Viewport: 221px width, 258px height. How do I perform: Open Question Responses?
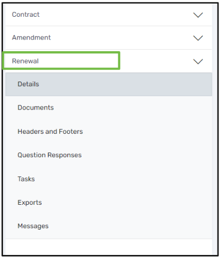tap(109, 155)
